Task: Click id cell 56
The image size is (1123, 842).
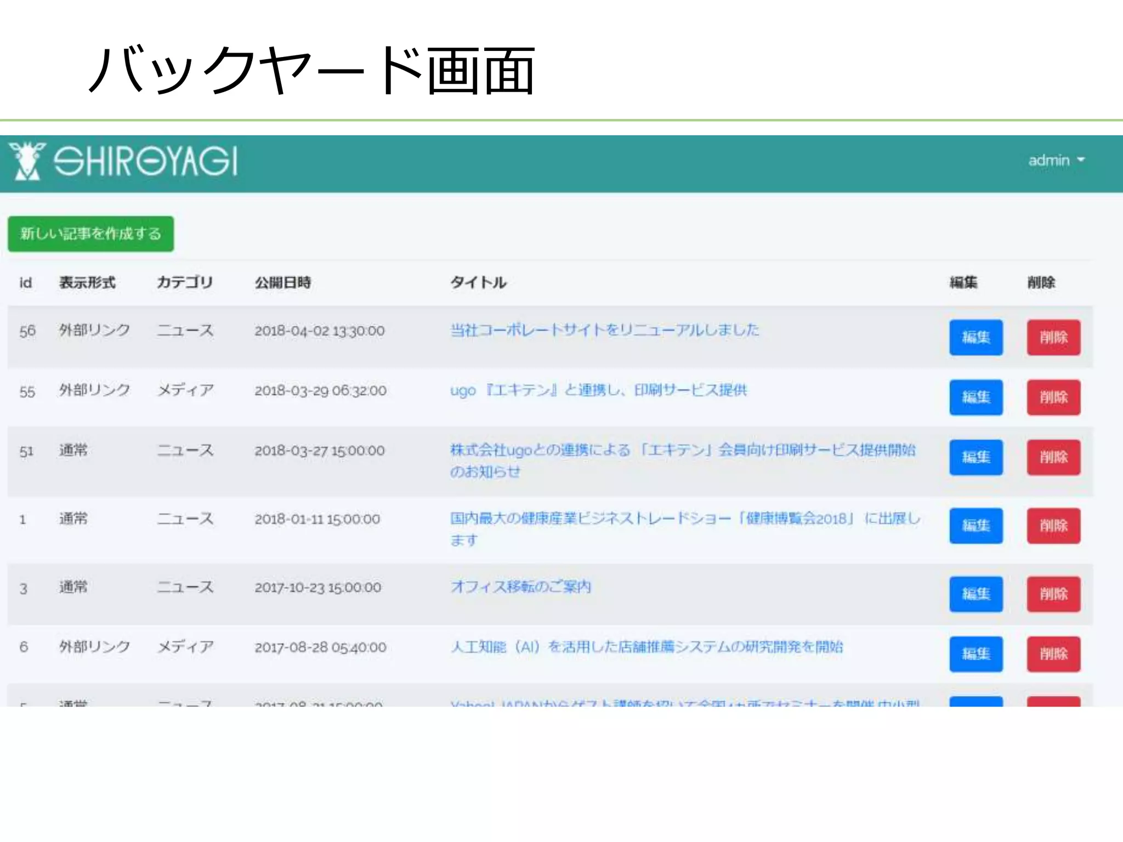Action: click(27, 331)
